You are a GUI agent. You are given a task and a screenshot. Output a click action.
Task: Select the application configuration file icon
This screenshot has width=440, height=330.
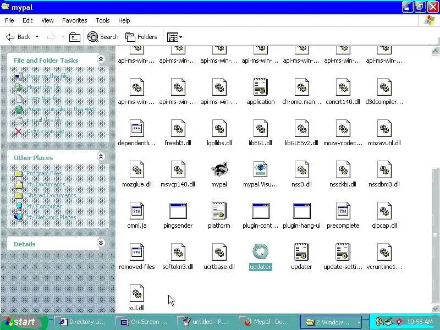tap(260, 87)
